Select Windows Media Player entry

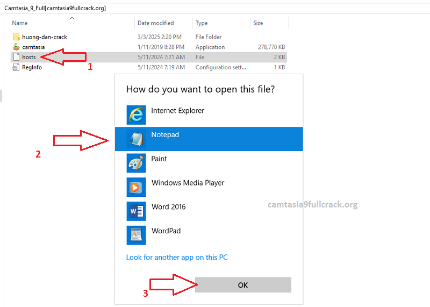209,187
